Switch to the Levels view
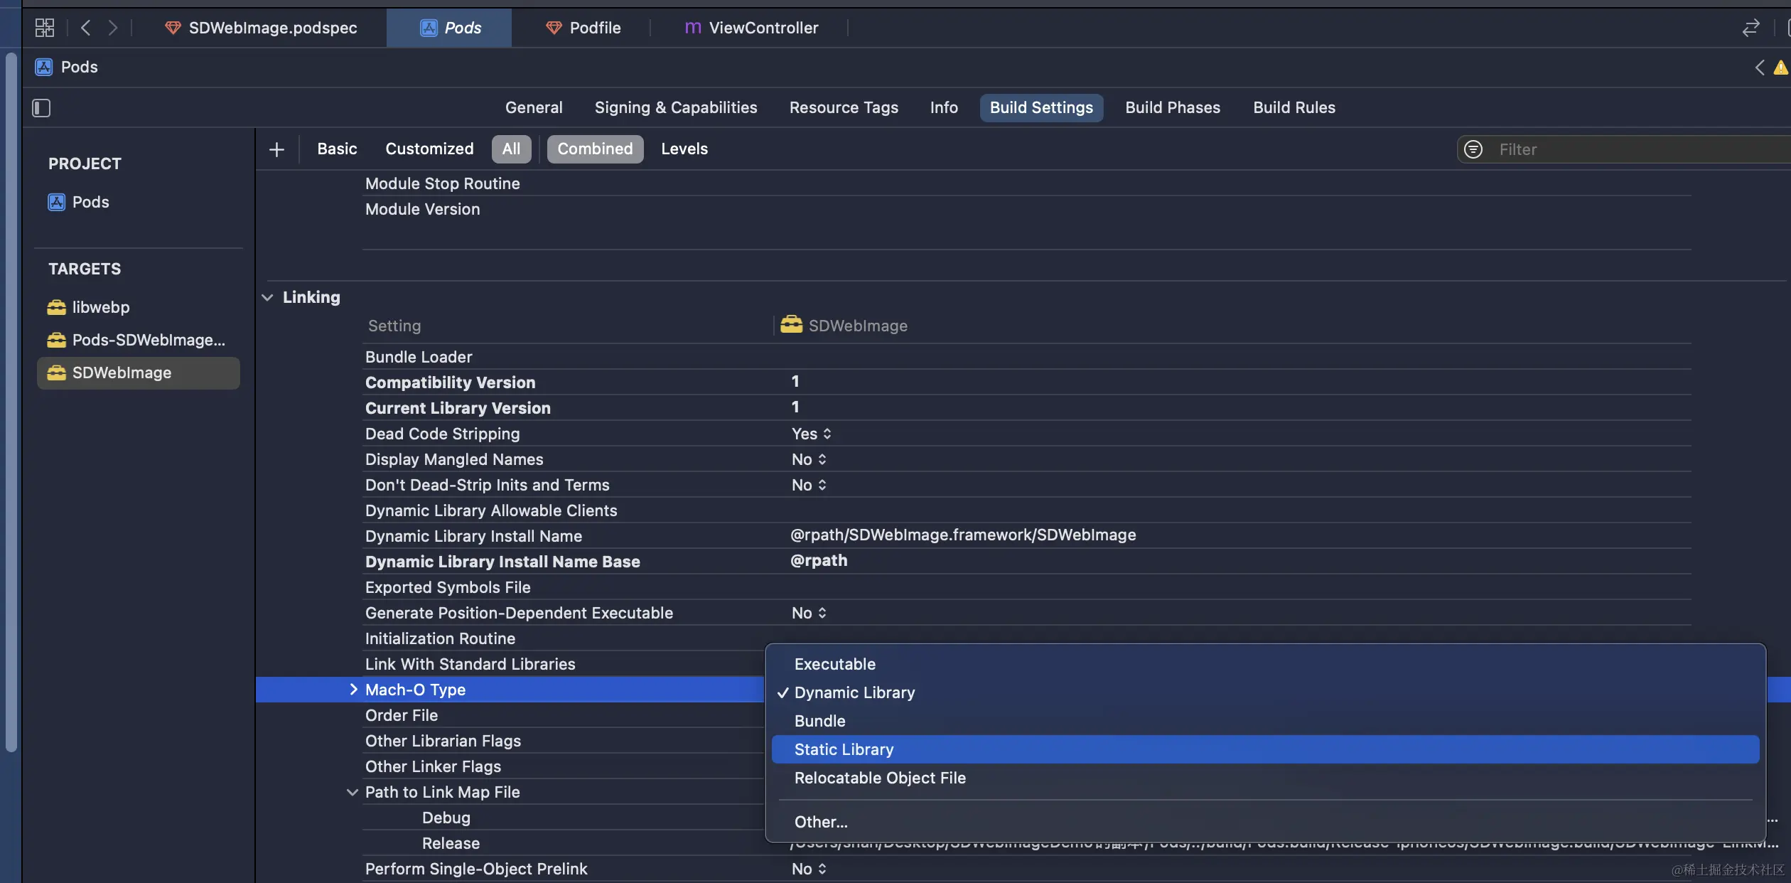 click(684, 149)
